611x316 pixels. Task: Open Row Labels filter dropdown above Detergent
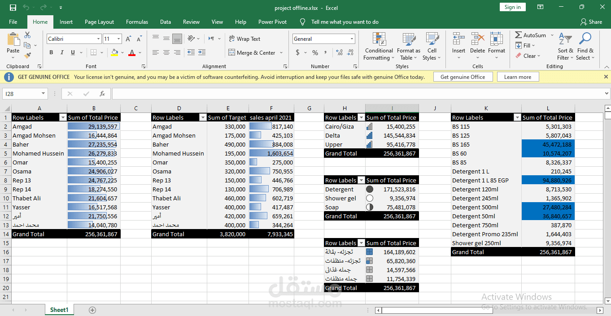pyautogui.click(x=362, y=180)
